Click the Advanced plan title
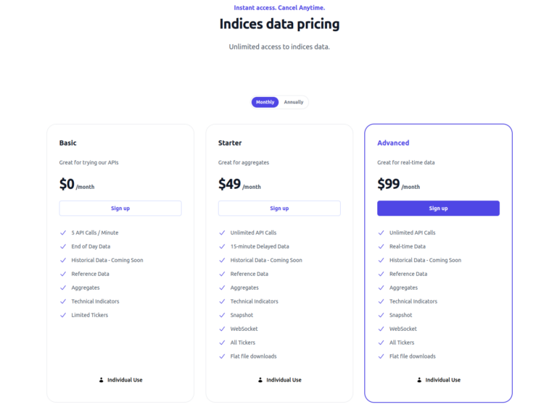 click(393, 143)
